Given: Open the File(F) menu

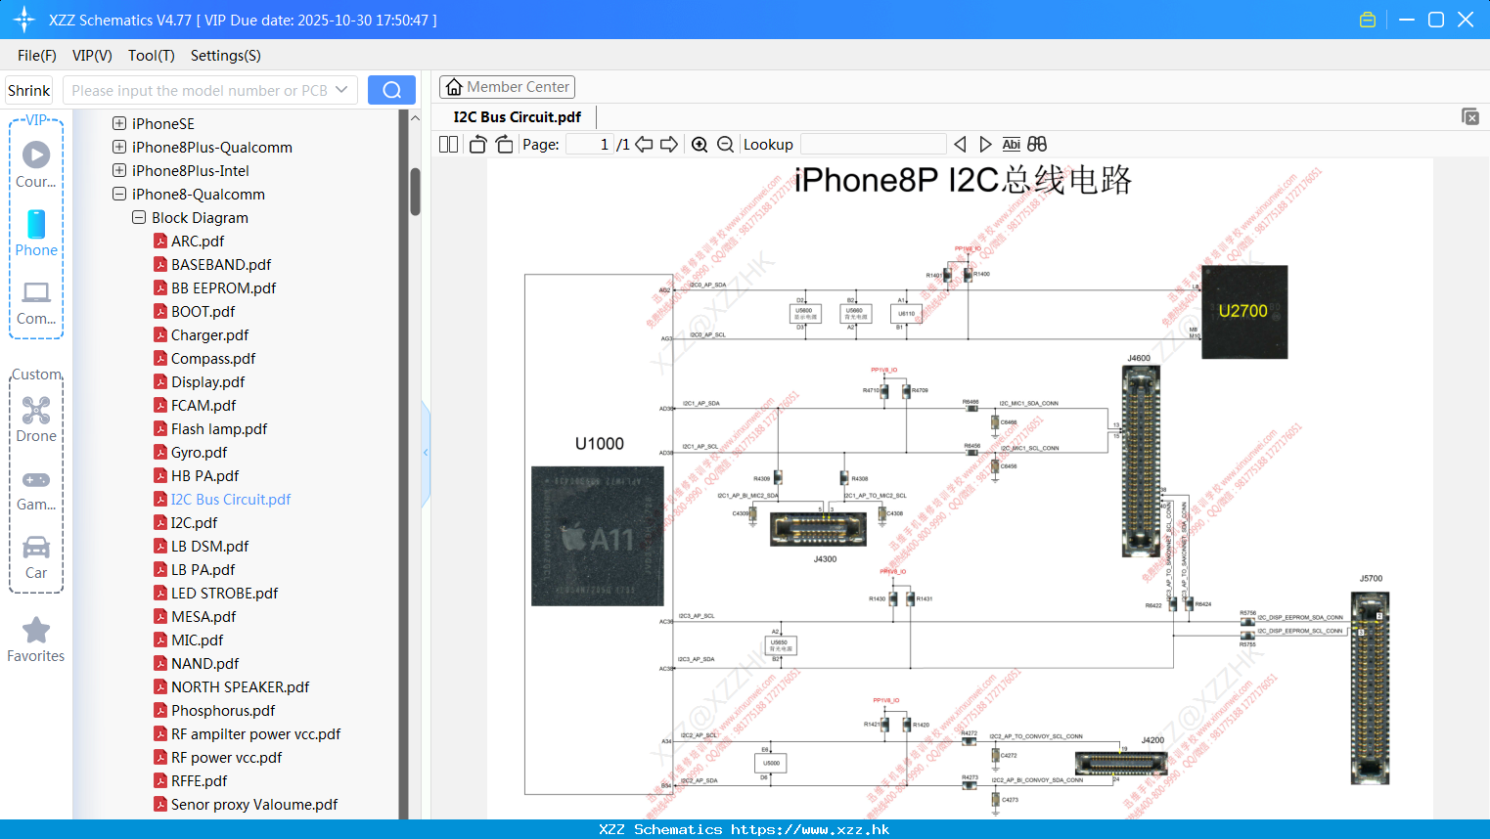Looking at the screenshot, I should 37,56.
